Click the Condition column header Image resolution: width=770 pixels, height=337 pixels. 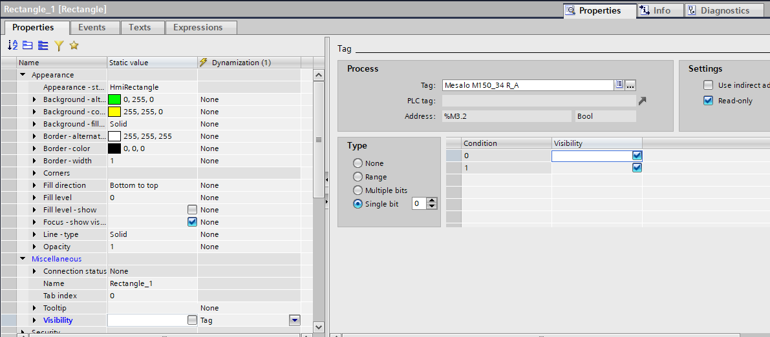click(507, 143)
